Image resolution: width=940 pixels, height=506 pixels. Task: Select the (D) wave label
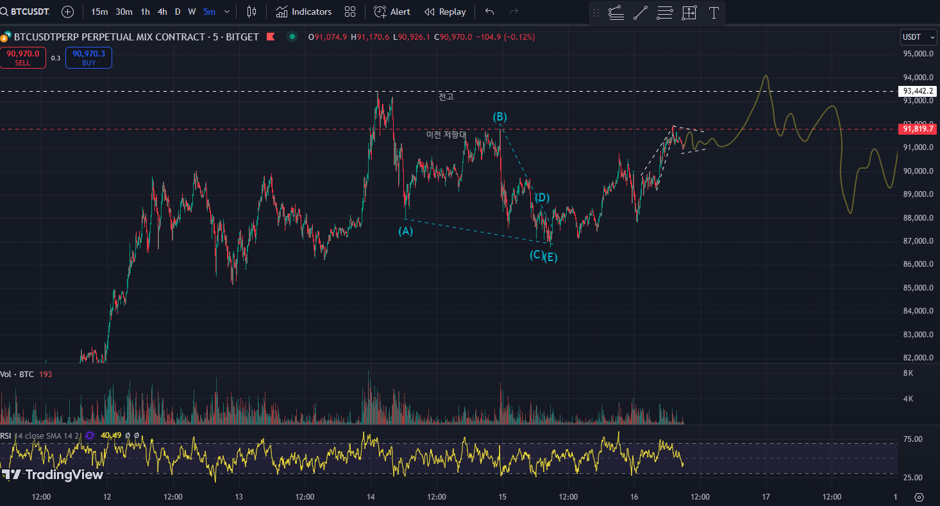tap(542, 198)
